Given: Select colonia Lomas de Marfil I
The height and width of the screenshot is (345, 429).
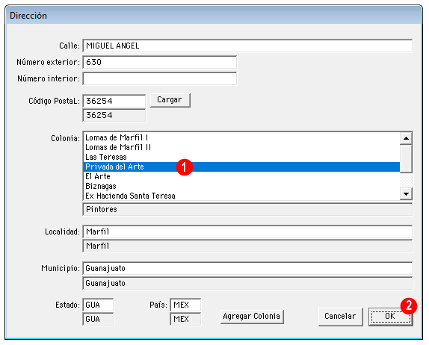Looking at the screenshot, I should point(241,137).
